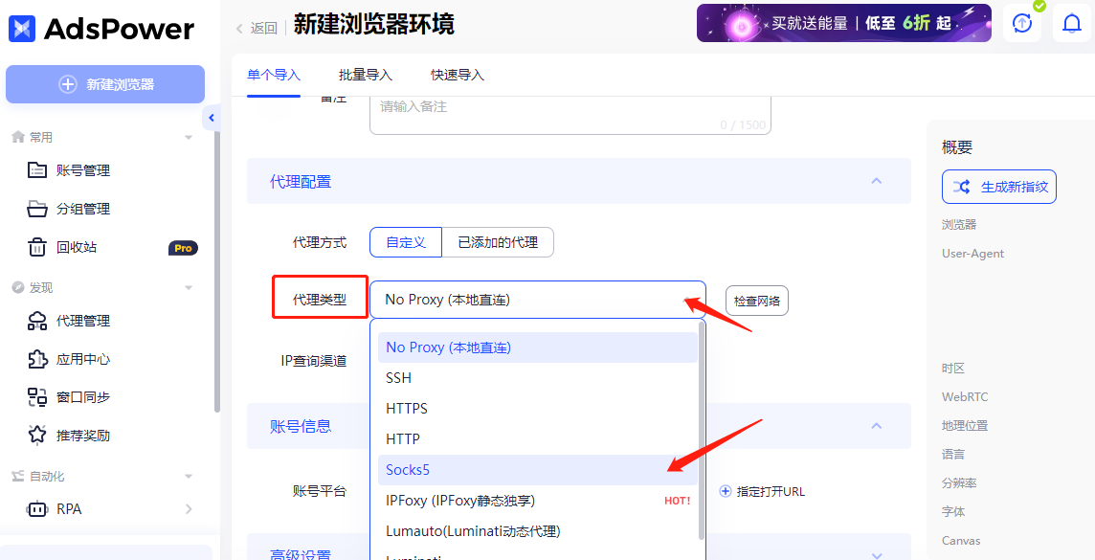
Task: Choose Lumauto(Luminati动态代理) option
Action: (x=537, y=531)
